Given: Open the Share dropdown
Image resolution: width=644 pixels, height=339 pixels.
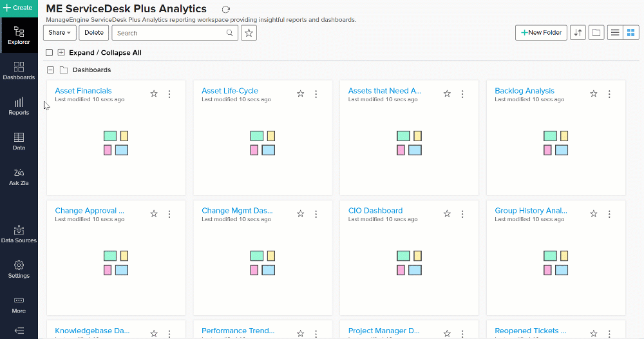Looking at the screenshot, I should pyautogui.click(x=59, y=33).
